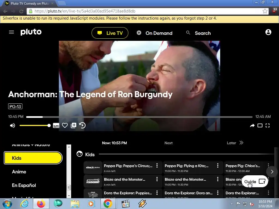
Task: Click the sidebar scrollbar down arrow
Action: tap(69, 196)
